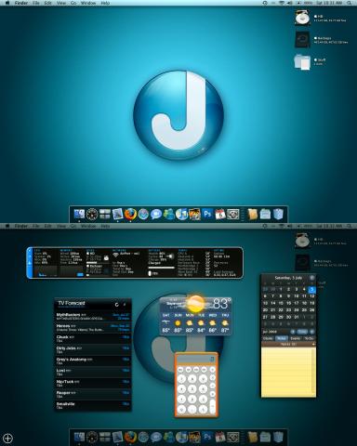
Task: Launch Photoshop from the upper desktop's dock
Action: 207,214
